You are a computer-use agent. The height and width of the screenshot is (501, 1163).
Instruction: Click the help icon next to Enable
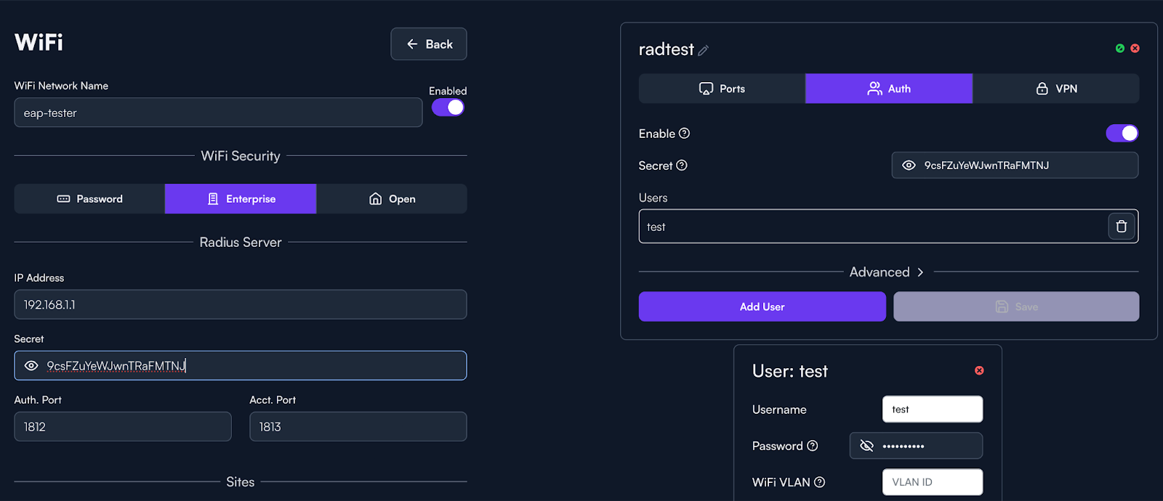click(x=684, y=134)
